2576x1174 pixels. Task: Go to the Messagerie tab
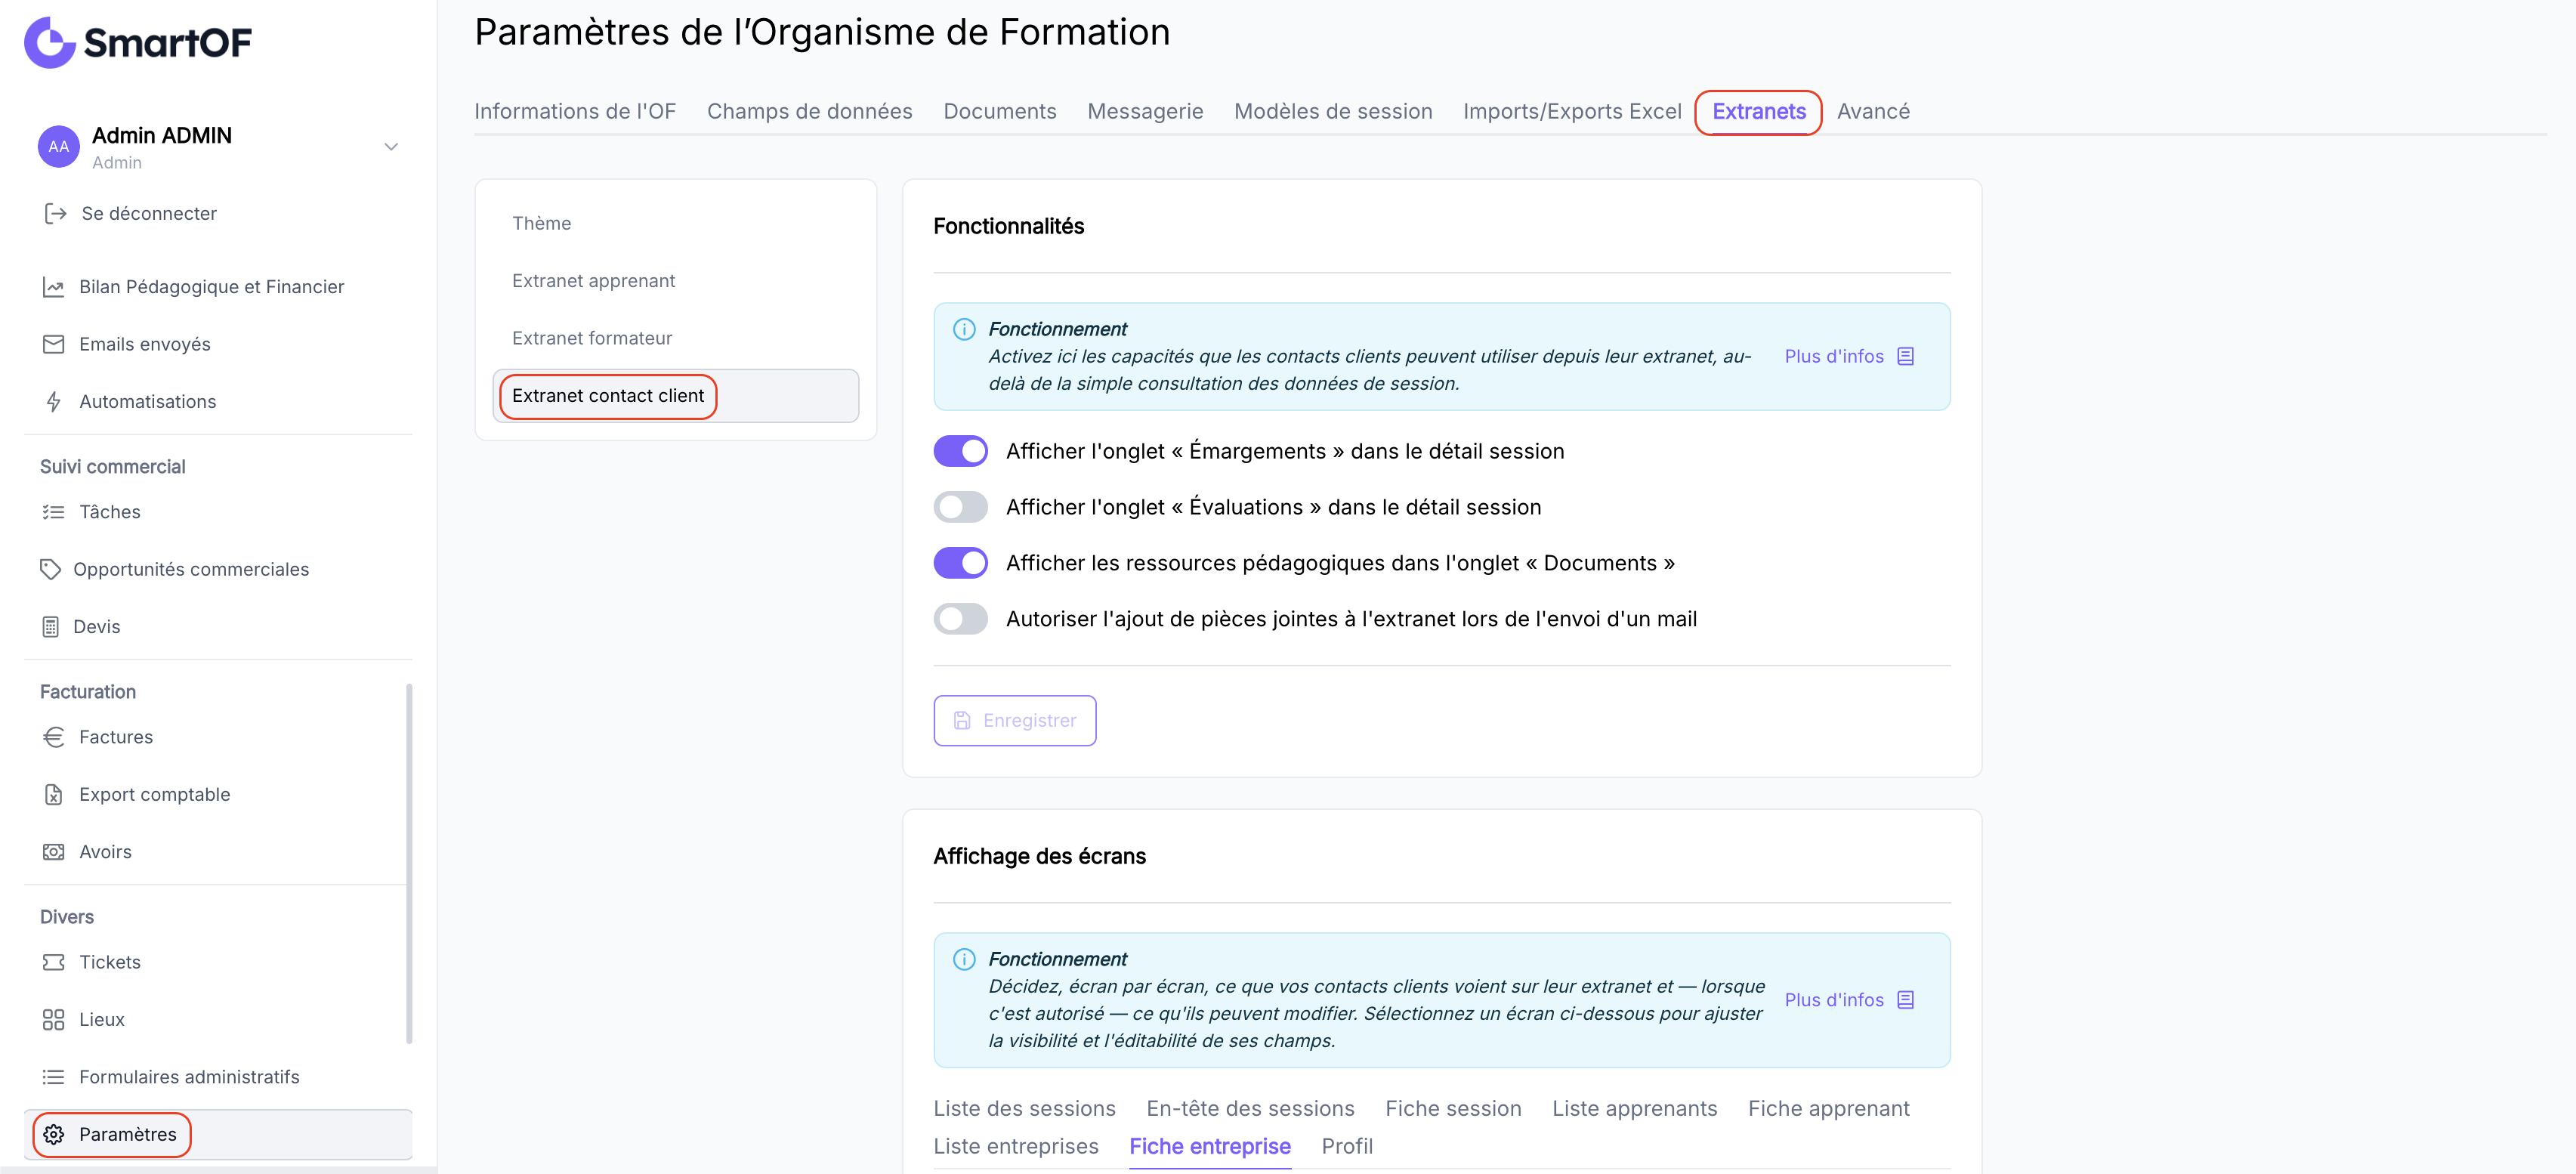1145,111
